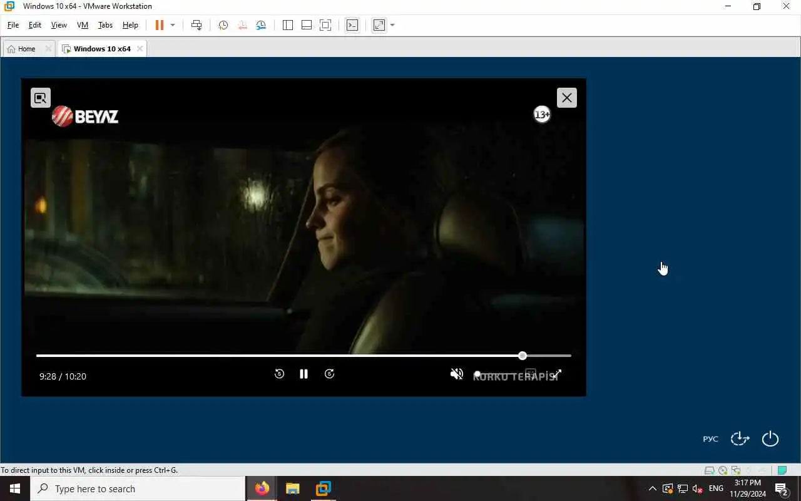This screenshot has height=501, width=801.
Task: Pause the virtual machine from the toolbar
Action: point(159,25)
